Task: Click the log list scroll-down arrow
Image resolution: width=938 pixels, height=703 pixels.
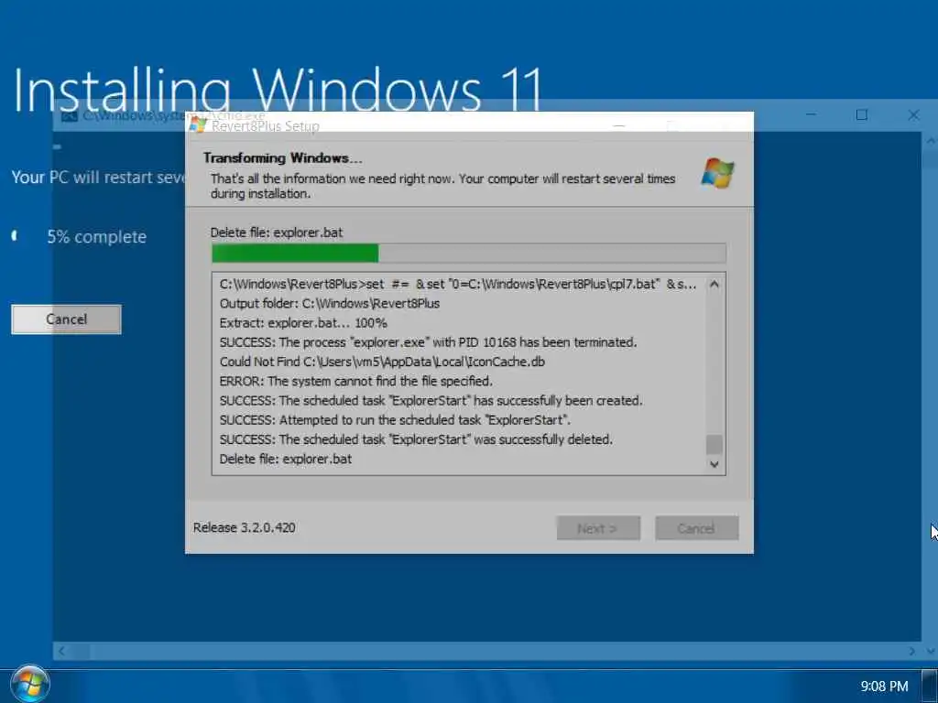Action: (x=714, y=464)
